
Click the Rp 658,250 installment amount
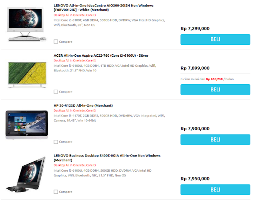click(214, 79)
